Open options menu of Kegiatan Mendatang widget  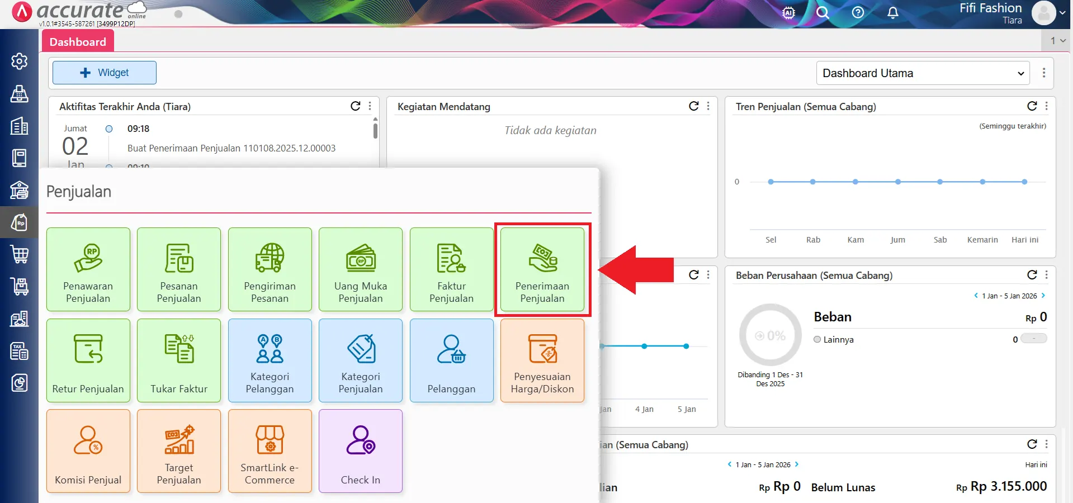[x=708, y=106]
